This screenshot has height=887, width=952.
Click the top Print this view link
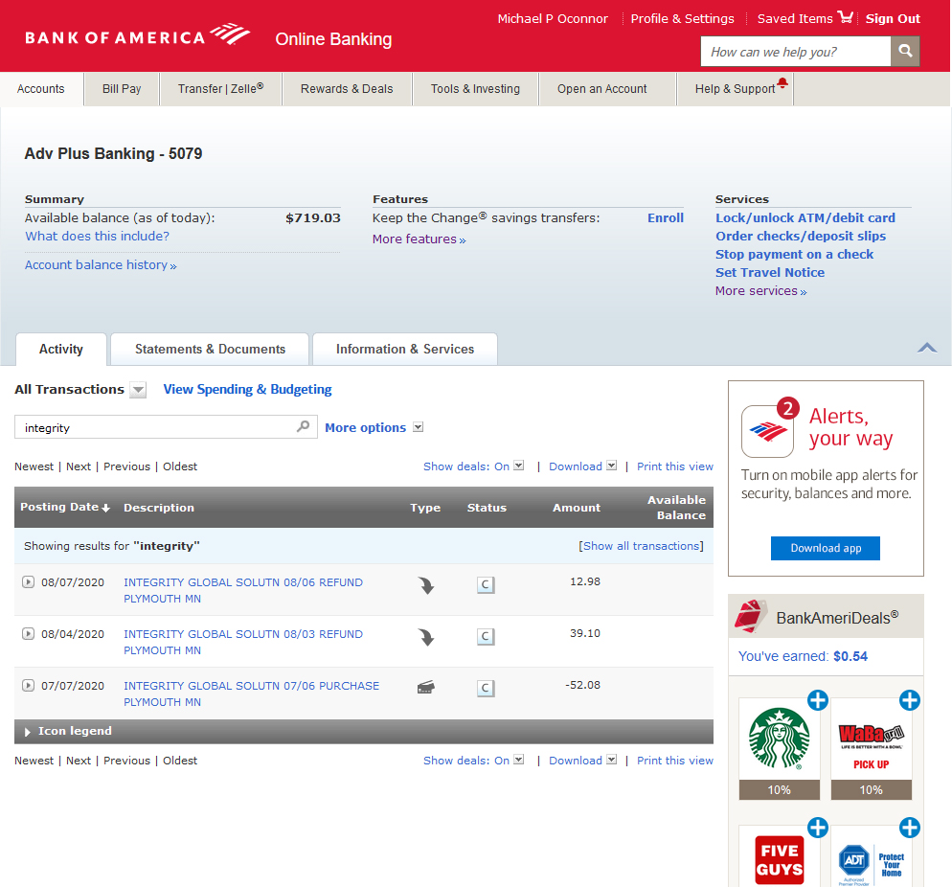point(675,466)
